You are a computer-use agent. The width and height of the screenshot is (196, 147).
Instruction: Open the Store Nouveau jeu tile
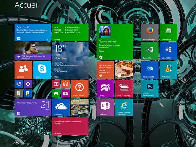tap(115, 42)
